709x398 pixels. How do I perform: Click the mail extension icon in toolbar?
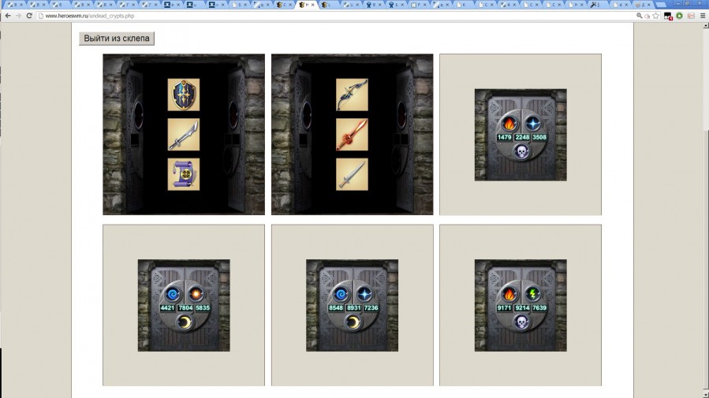691,16
